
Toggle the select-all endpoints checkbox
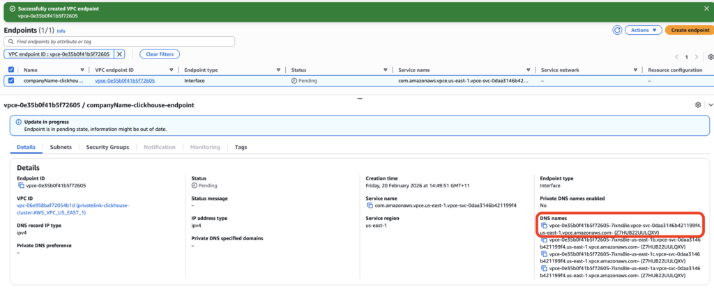(11, 70)
